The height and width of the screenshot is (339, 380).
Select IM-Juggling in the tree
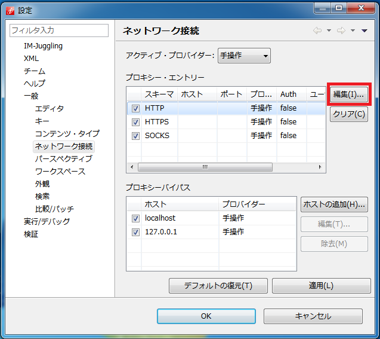[x=43, y=46]
